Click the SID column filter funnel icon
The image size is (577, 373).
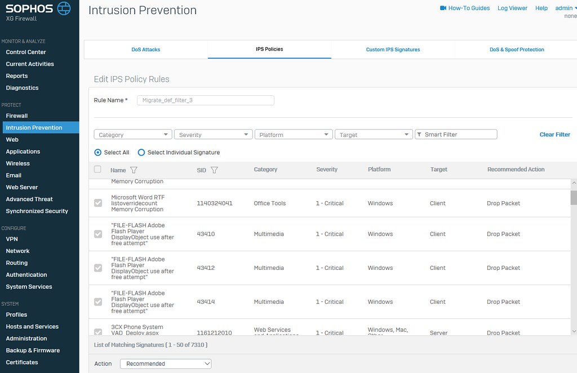click(x=214, y=170)
